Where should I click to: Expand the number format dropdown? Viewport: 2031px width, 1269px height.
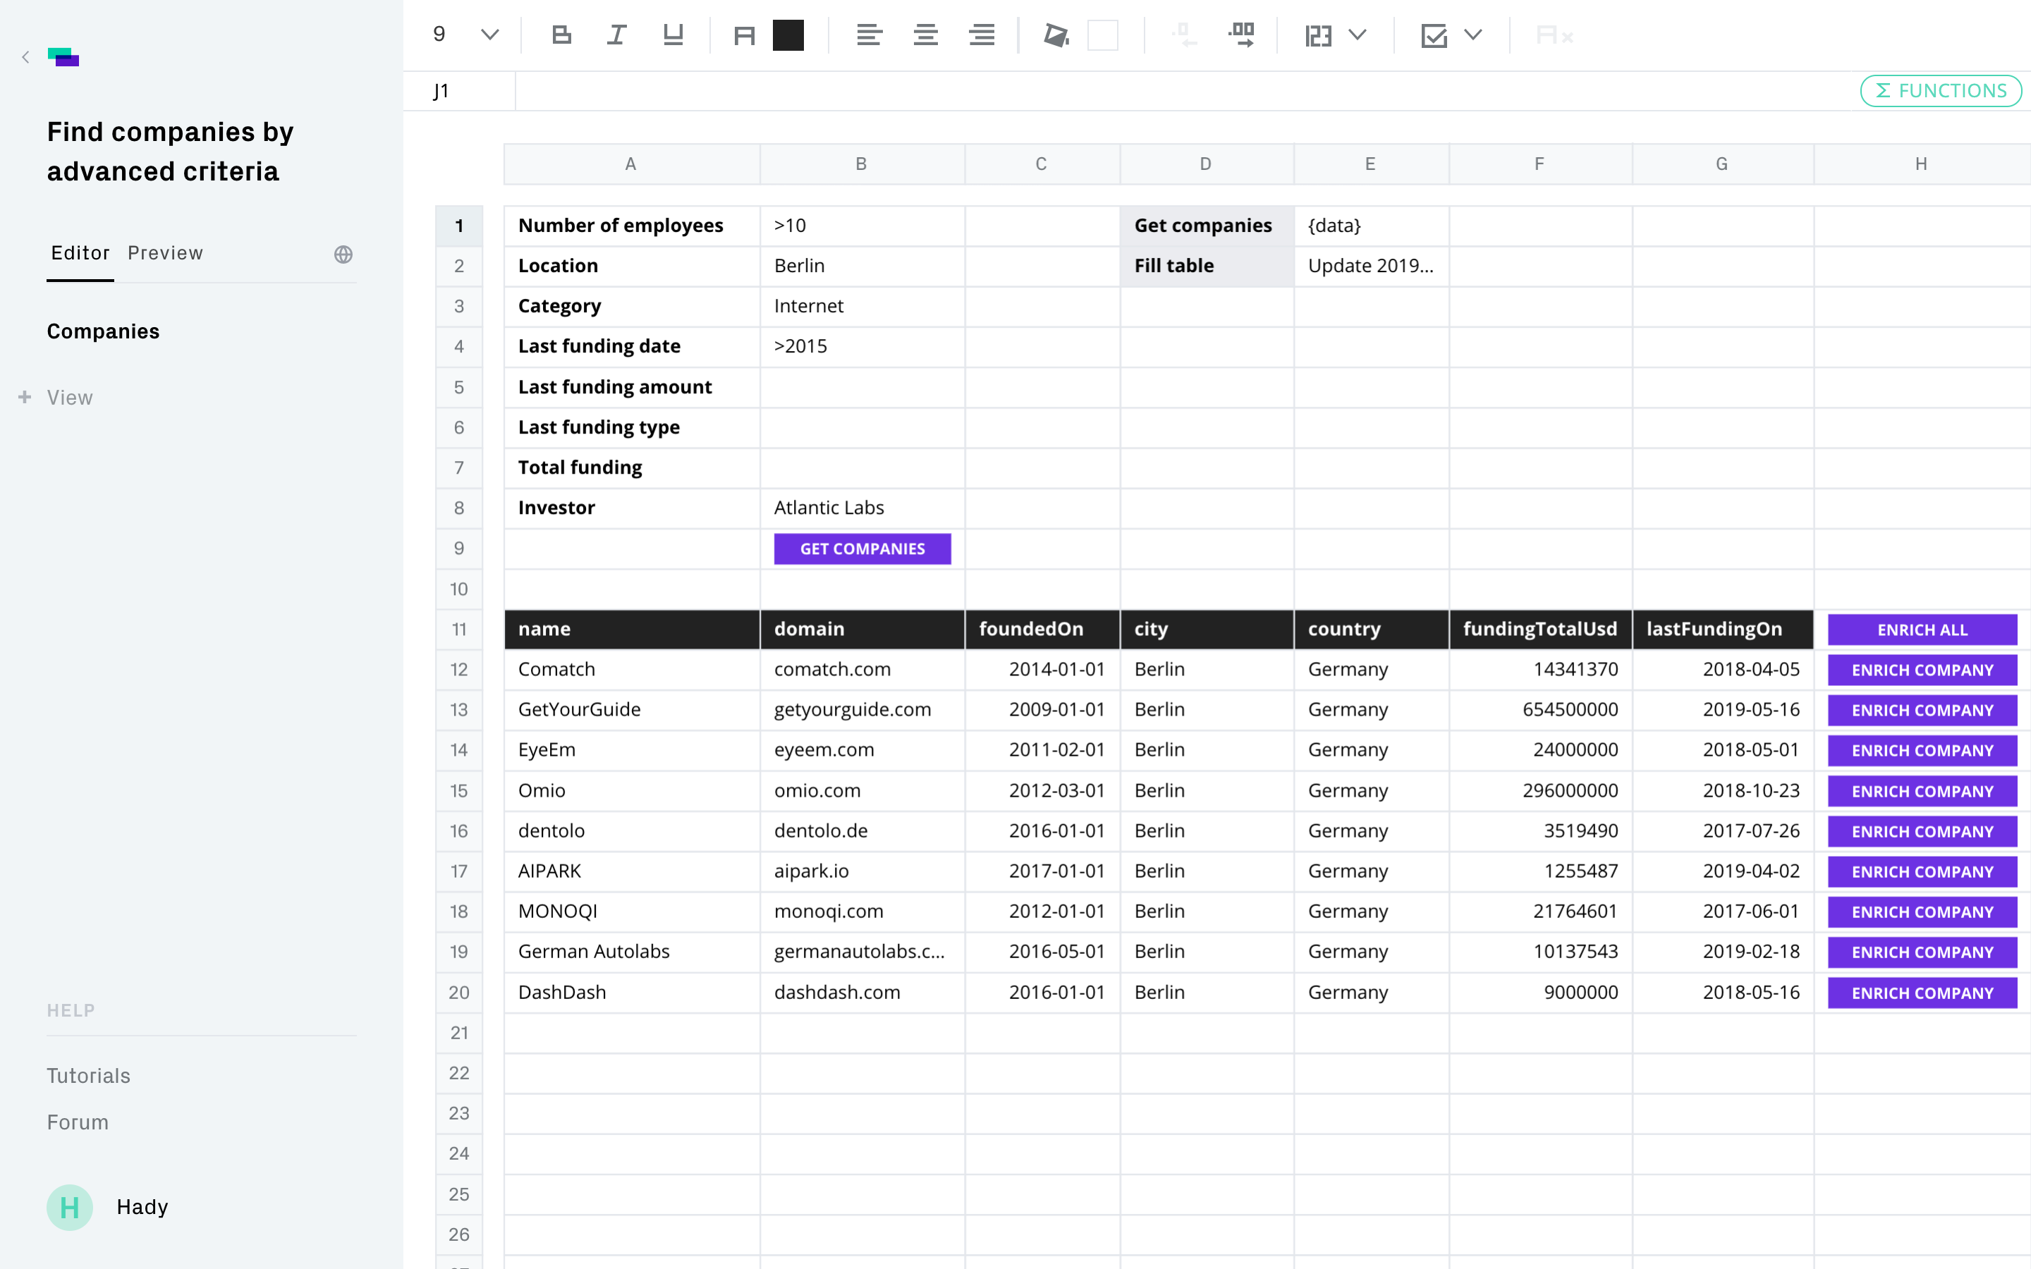1357,35
